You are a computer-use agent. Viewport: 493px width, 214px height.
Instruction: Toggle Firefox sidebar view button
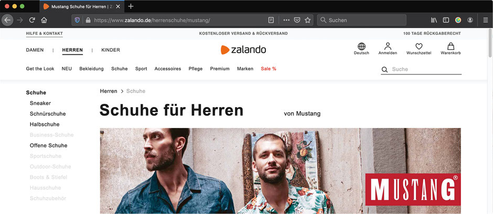[446, 20]
